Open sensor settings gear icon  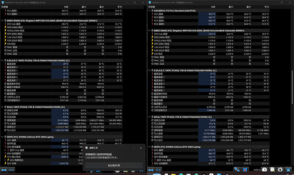(x=280, y=170)
